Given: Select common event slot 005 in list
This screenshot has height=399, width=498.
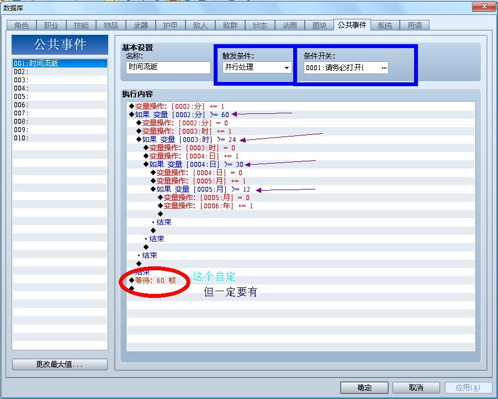Looking at the screenshot, I should point(60,96).
